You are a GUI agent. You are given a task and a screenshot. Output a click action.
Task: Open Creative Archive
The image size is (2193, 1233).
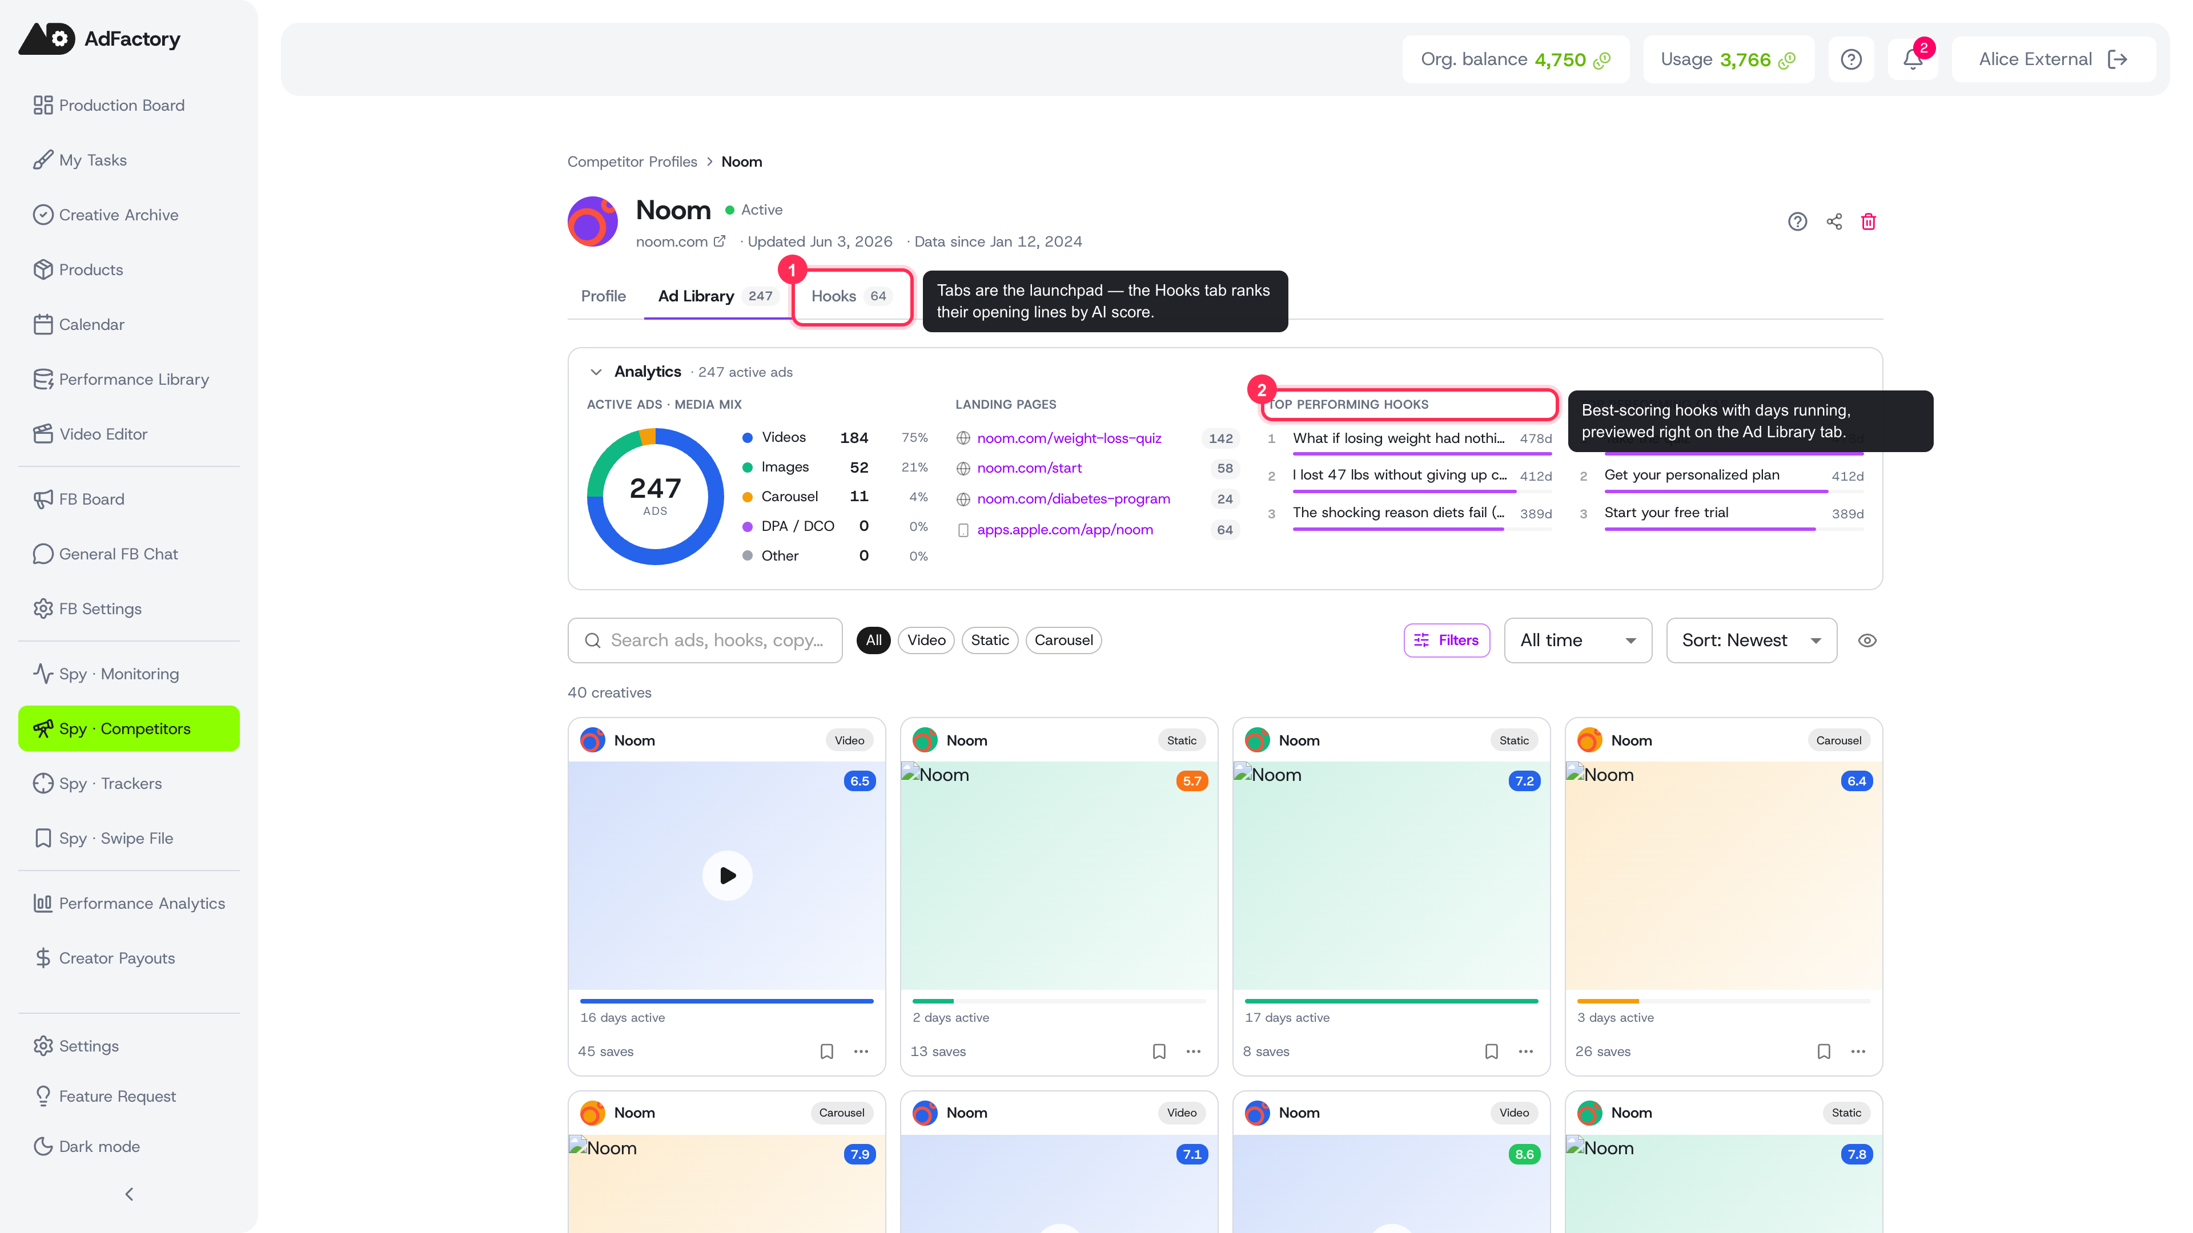tap(128, 215)
